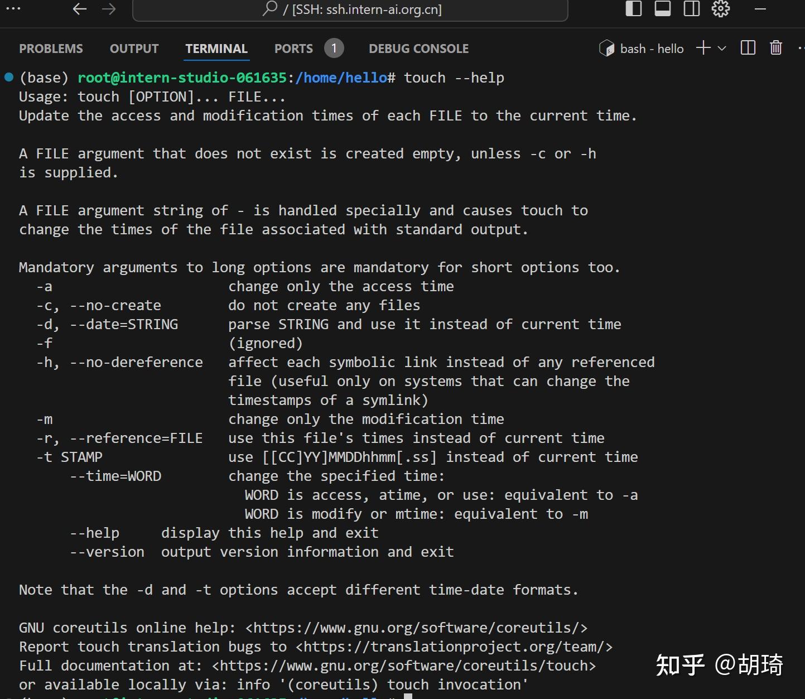Click the '-r, --reference=FILE' option text

(119, 438)
